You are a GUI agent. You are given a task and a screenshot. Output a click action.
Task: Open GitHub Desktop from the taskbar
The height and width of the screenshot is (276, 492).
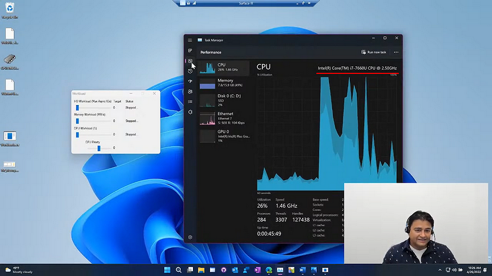pos(224,270)
